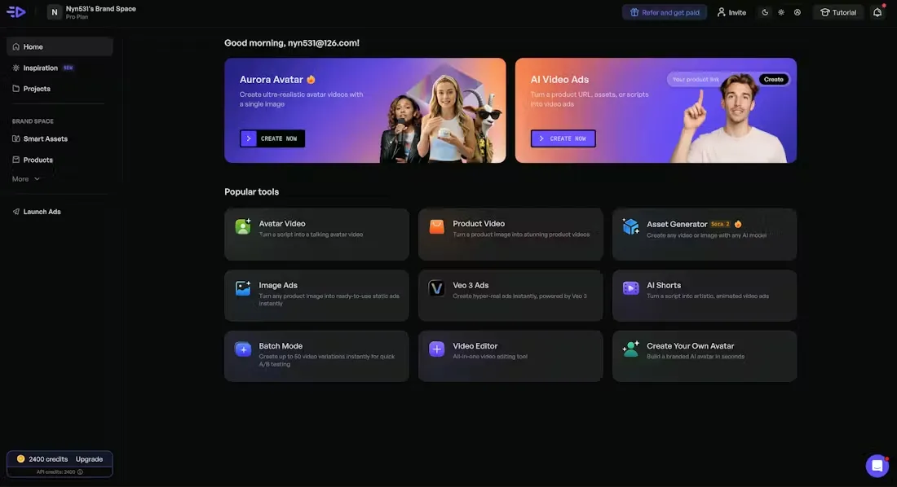Select the auto theme mode icon
Screen dimensions: 897x487
[798, 12]
